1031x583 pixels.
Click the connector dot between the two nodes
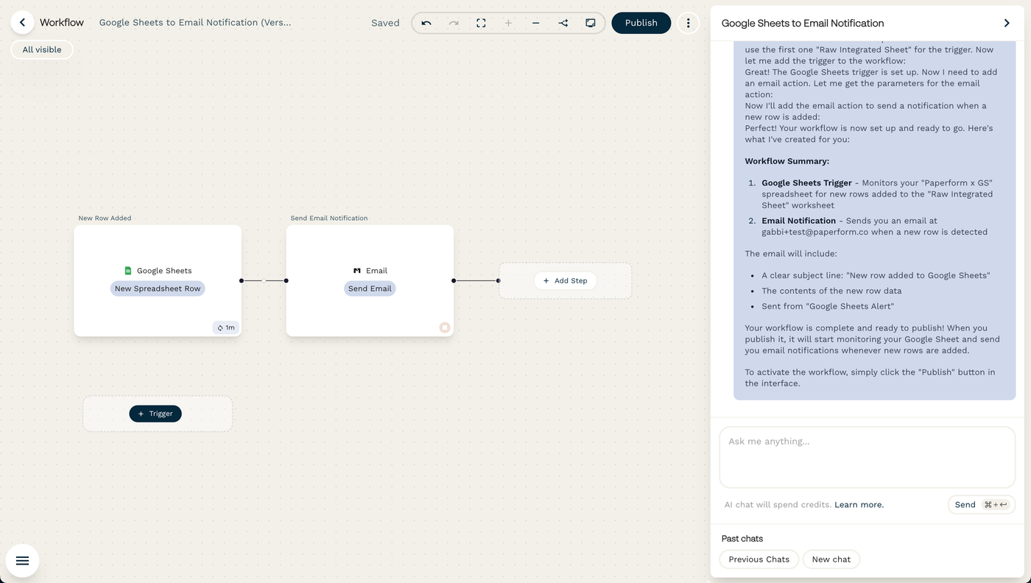pyautogui.click(x=264, y=280)
